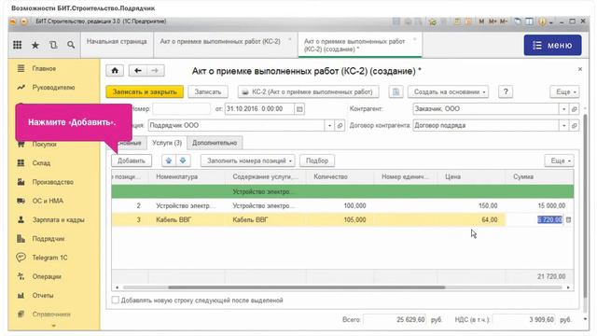Click the Количество column header

340,176
